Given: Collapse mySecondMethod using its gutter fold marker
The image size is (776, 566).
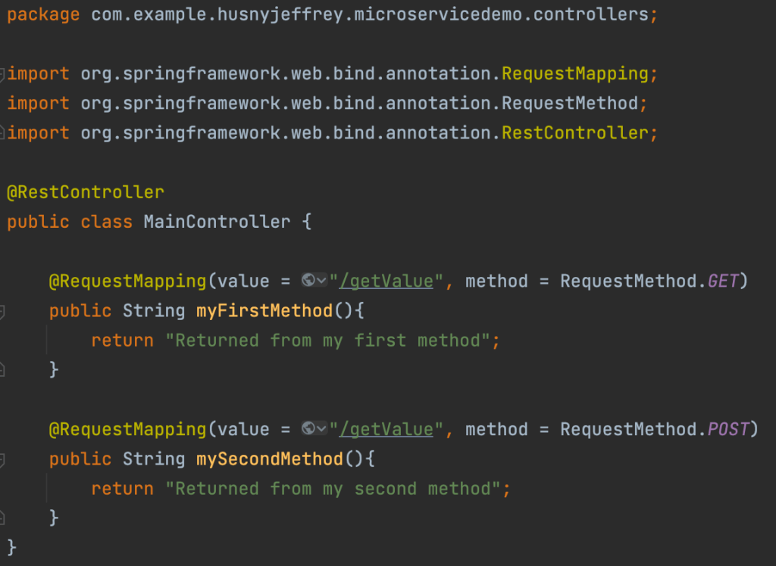Looking at the screenshot, I should point(2,460).
